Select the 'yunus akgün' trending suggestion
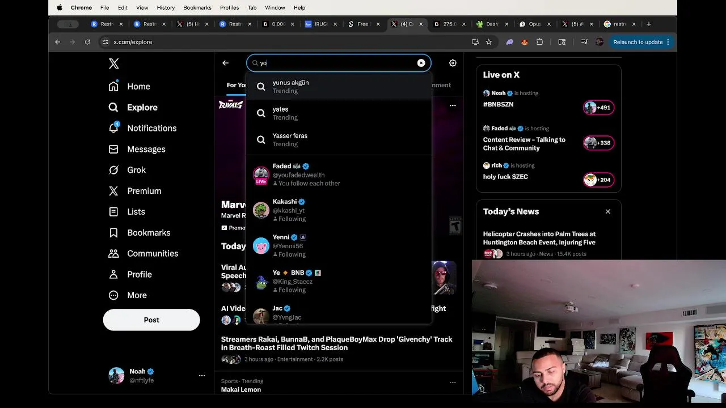Viewport: 726px width, 408px height. pos(339,87)
